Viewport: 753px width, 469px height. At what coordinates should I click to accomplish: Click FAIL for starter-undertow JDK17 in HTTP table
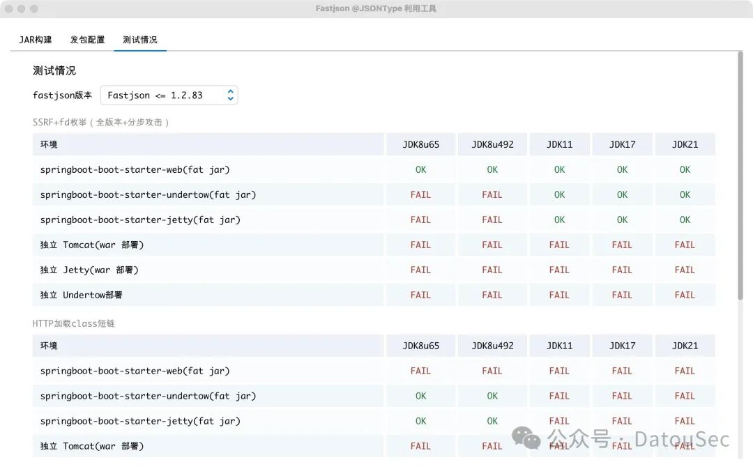[622, 396]
